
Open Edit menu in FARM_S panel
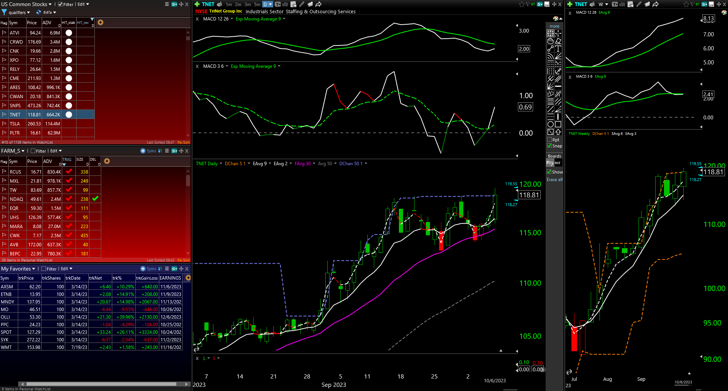pos(56,151)
